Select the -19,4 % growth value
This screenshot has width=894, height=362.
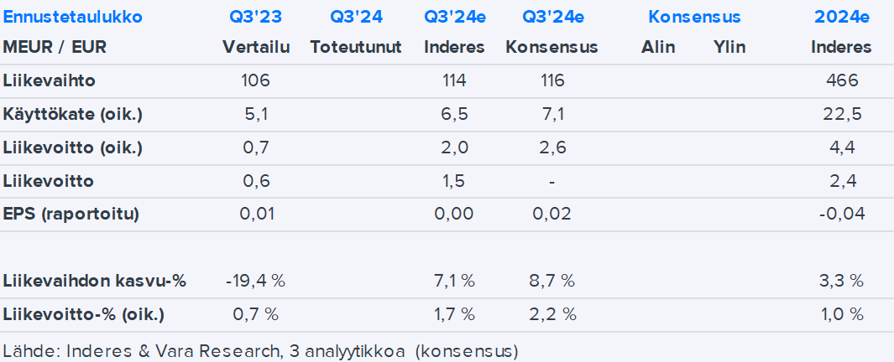256,281
